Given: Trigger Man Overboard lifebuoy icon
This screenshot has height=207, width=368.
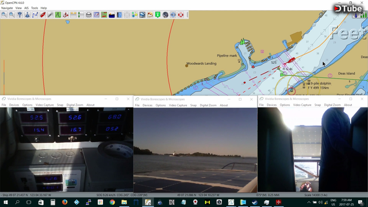Looking at the screenshot, I should (181, 15).
